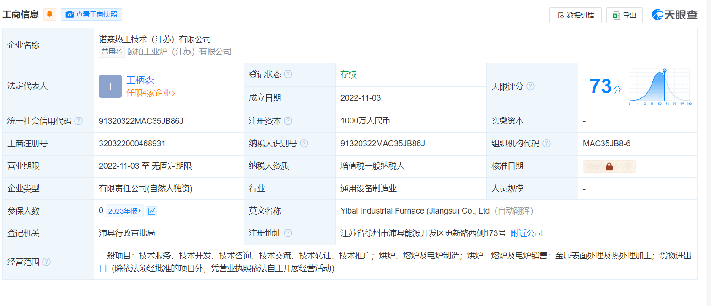Select credit code 91320322MAC35JB86J under 统一社会信用代码
This screenshot has height=306, width=711.
click(141, 121)
